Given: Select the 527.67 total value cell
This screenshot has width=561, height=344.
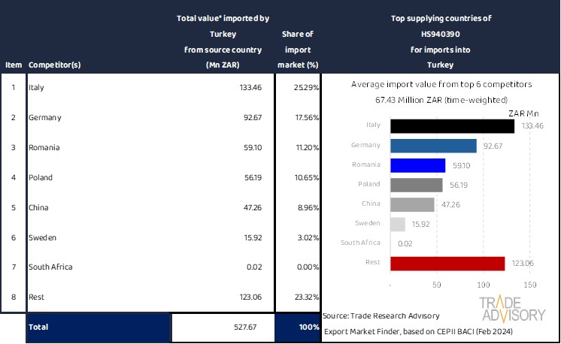Looking at the screenshot, I should [223, 327].
